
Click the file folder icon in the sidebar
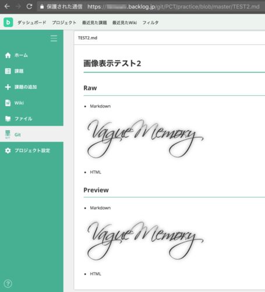pyautogui.click(x=8, y=119)
